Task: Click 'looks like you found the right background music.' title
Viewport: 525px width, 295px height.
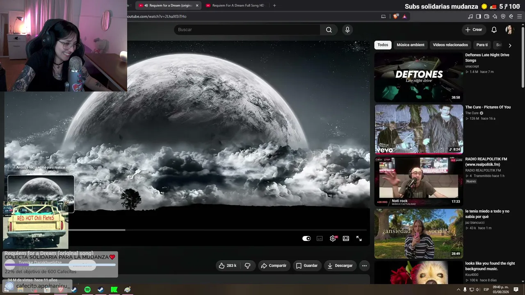Action: pyautogui.click(x=490, y=266)
